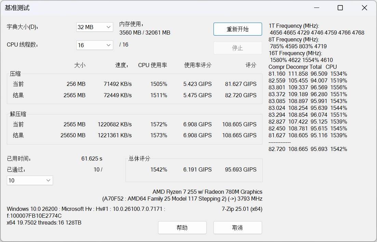Screen dimensions: 377x242
Task: Click the compression current size 256 MB
Action: pos(76,84)
